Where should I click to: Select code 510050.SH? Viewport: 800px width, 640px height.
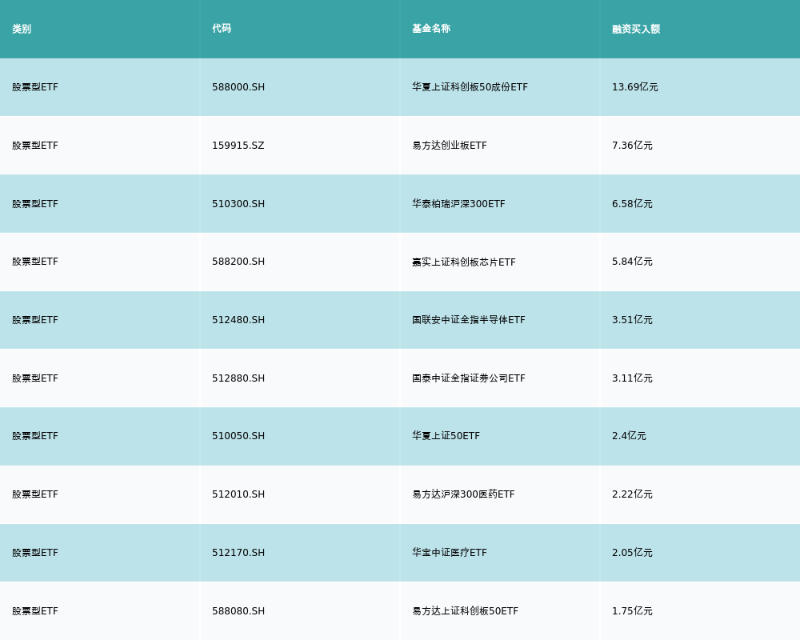pos(238,436)
